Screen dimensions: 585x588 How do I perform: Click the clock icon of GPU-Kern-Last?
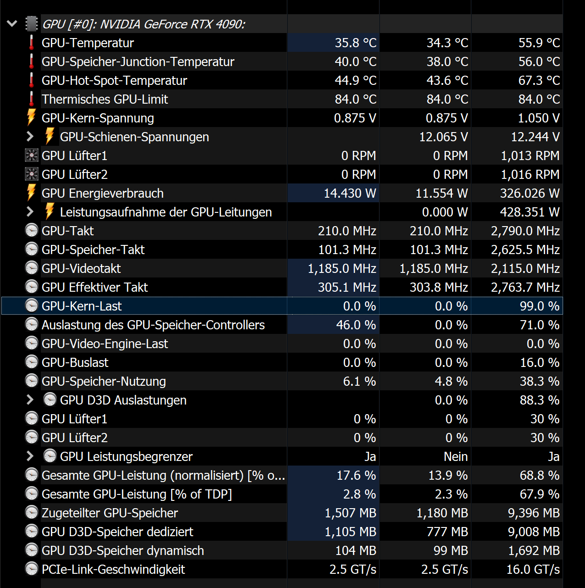coord(31,306)
